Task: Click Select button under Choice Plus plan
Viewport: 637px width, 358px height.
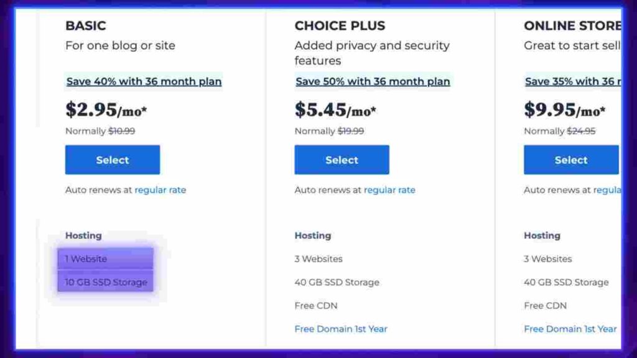Action: coord(342,160)
